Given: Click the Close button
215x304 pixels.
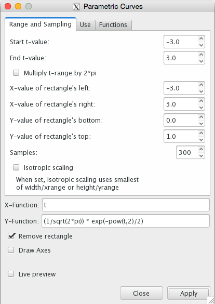Looking at the screenshot, I should click(x=141, y=293).
